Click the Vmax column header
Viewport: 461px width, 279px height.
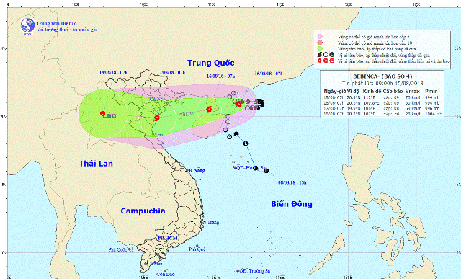pos(412,92)
